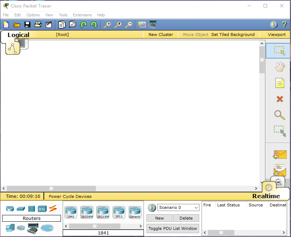Choose the Delete tool red X
This screenshot has width=291, height=237.
coord(280,99)
